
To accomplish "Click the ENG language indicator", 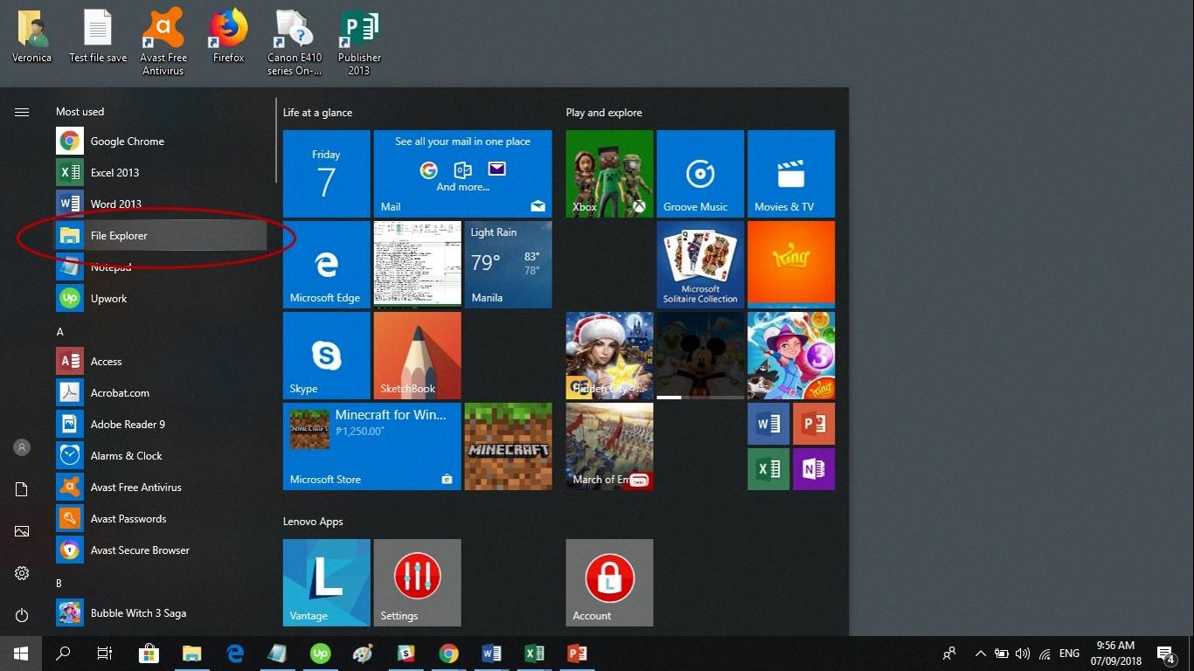I will [1069, 654].
